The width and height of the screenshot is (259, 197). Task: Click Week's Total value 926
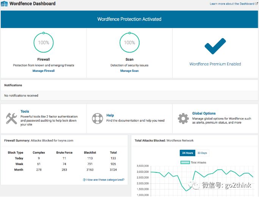click(113, 164)
